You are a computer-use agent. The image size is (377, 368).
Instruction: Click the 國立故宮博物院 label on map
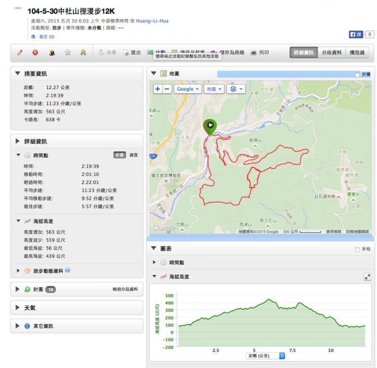[x=166, y=175]
